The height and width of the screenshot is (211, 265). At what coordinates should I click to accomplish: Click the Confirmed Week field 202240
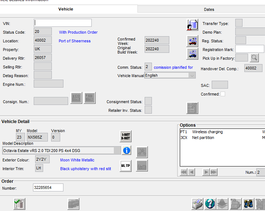tap(157, 40)
